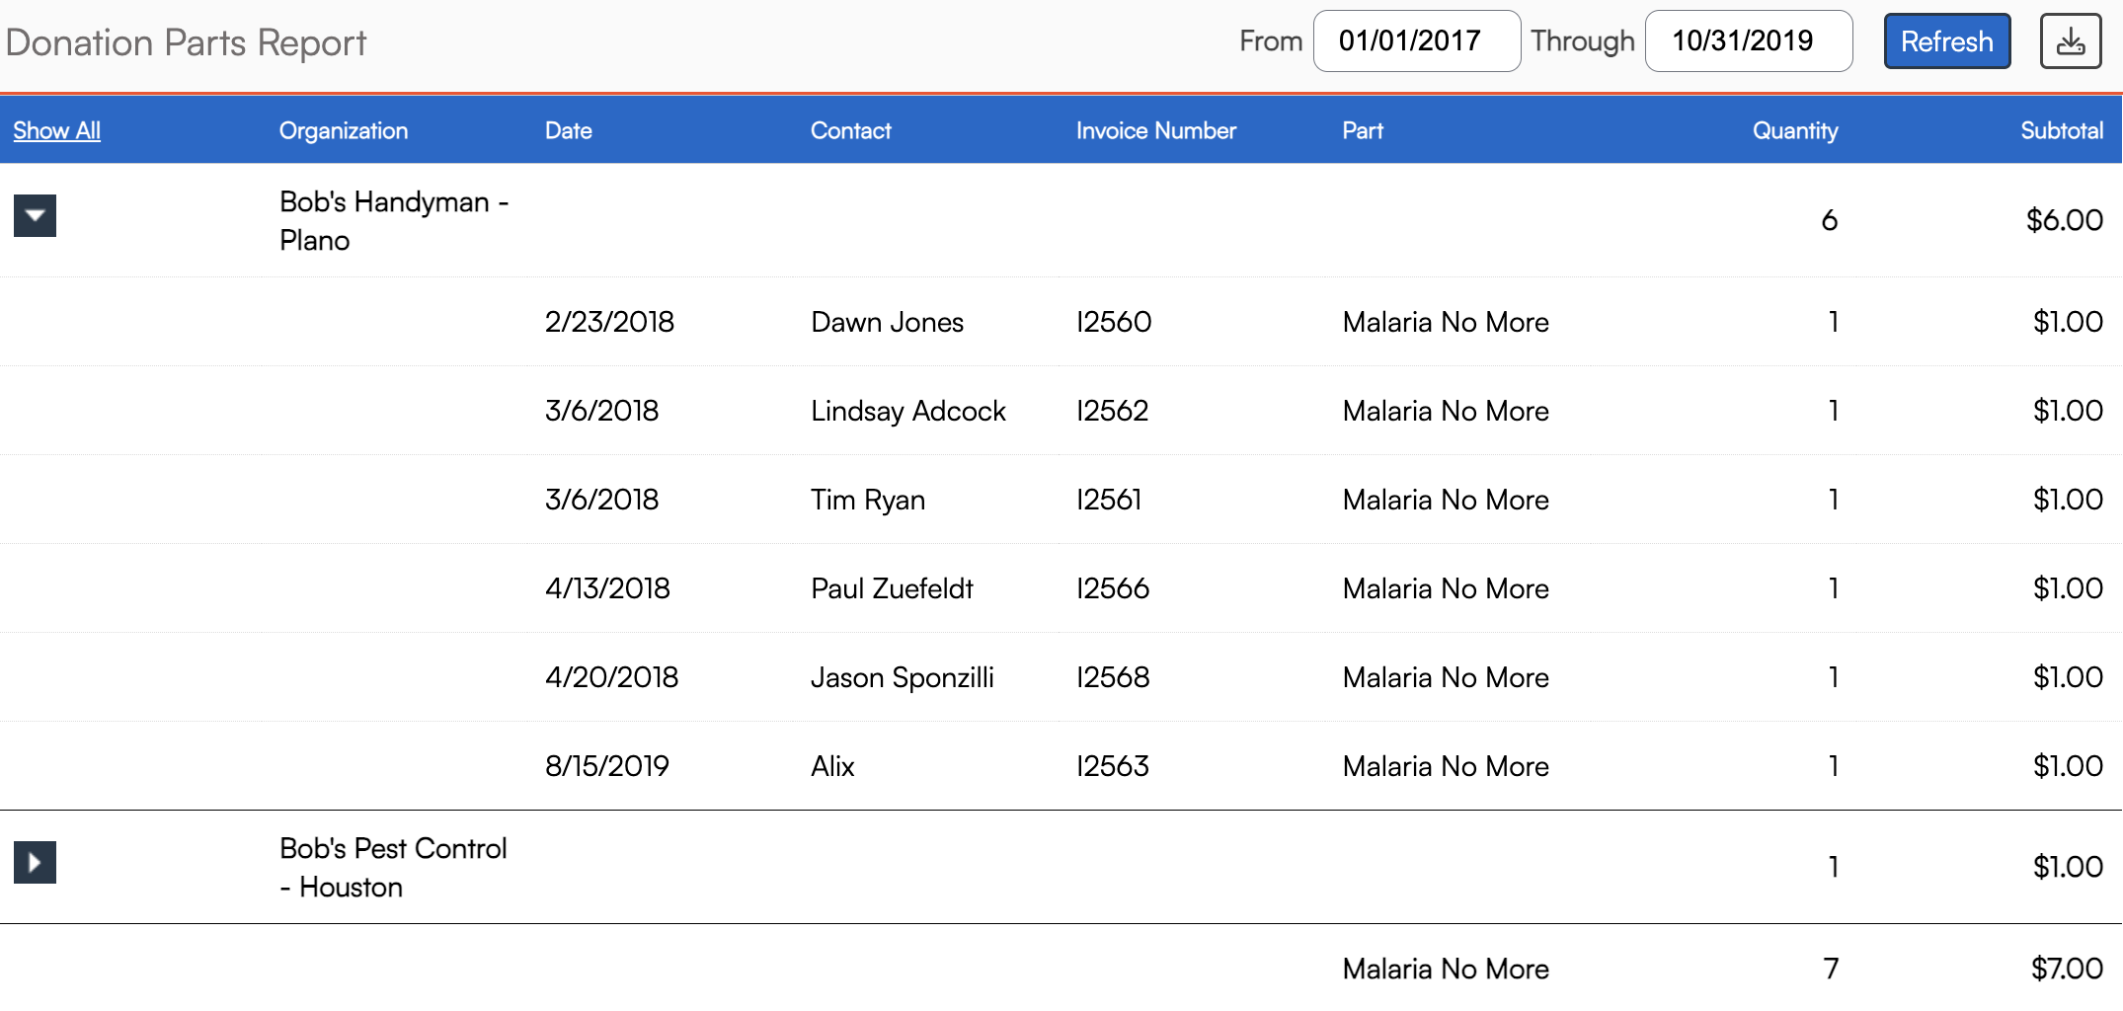Click the download report icon

click(x=2070, y=41)
